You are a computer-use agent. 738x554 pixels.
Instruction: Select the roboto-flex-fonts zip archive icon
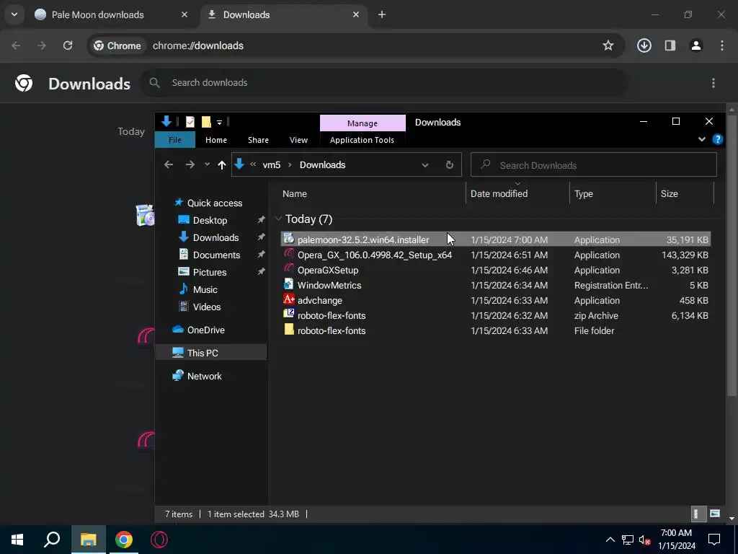tap(289, 315)
